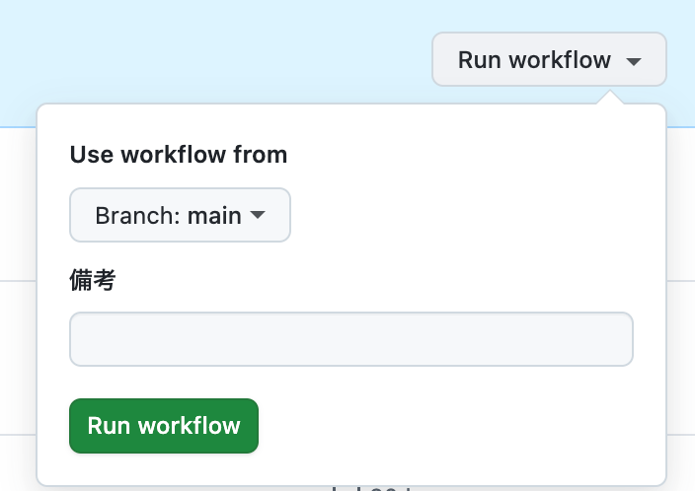The height and width of the screenshot is (491, 695).
Task: Click the 備考 field label
Action: [x=93, y=280]
